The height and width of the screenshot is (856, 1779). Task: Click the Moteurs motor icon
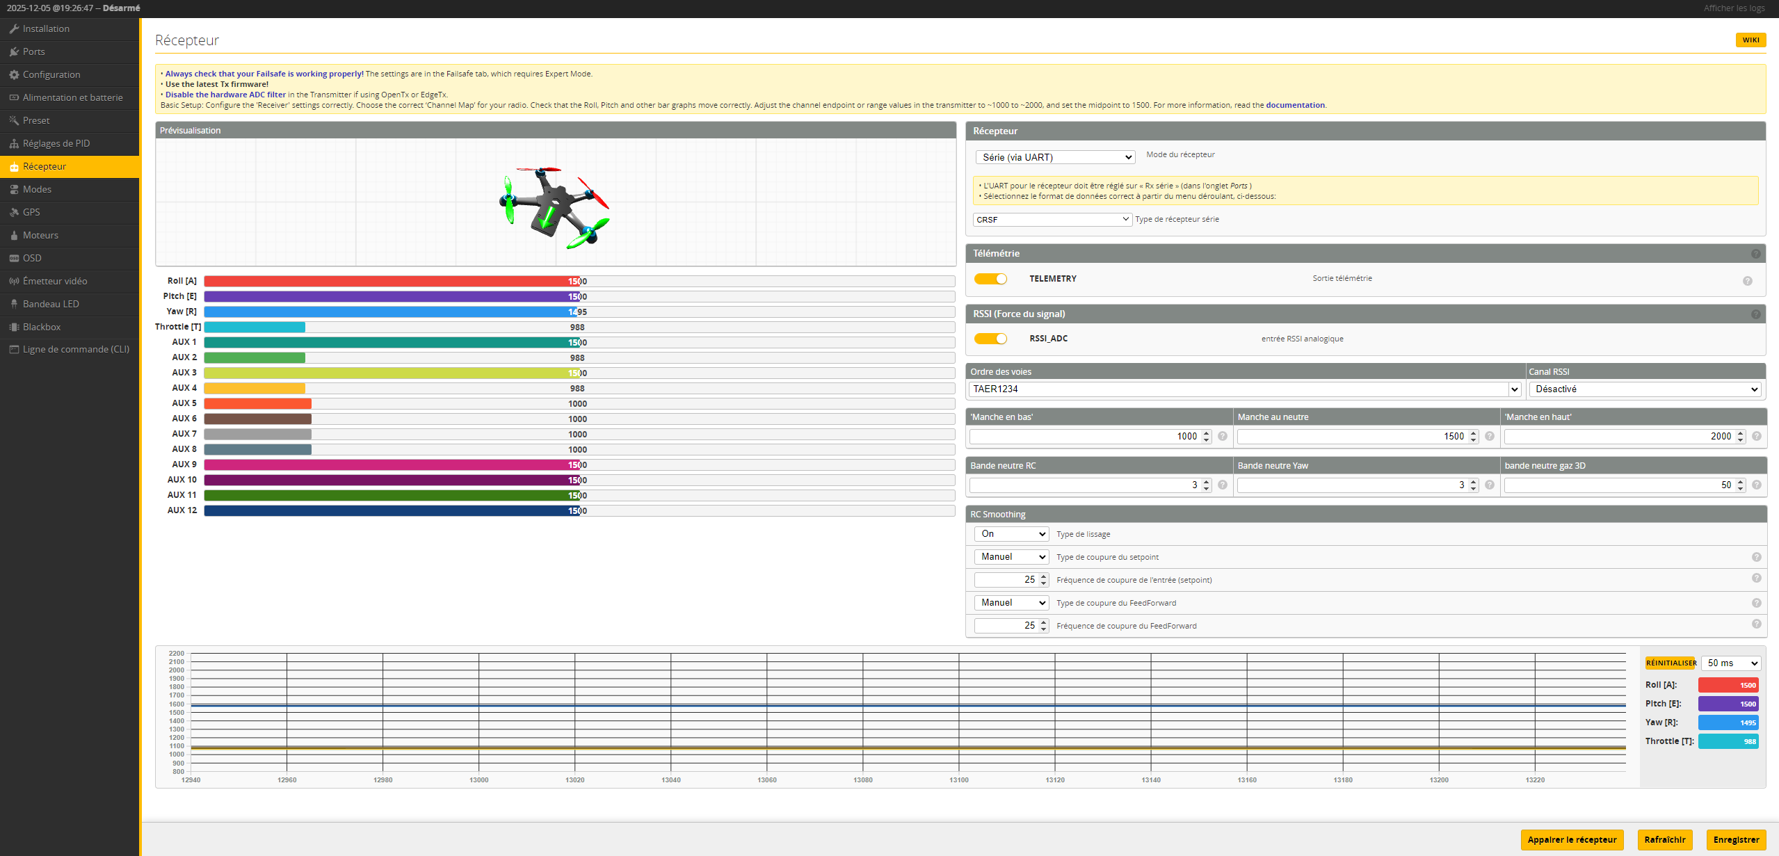[x=14, y=235]
